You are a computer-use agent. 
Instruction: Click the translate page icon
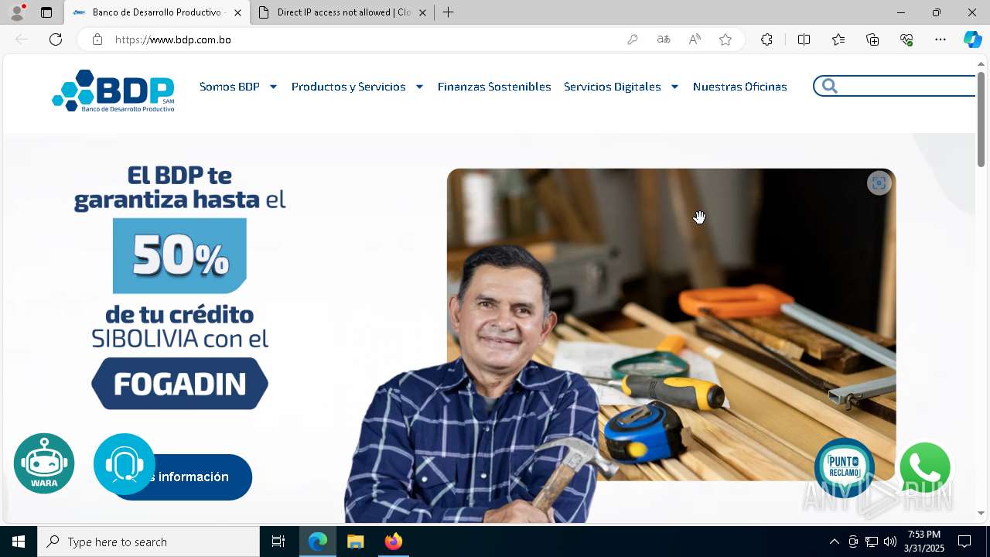pos(664,39)
